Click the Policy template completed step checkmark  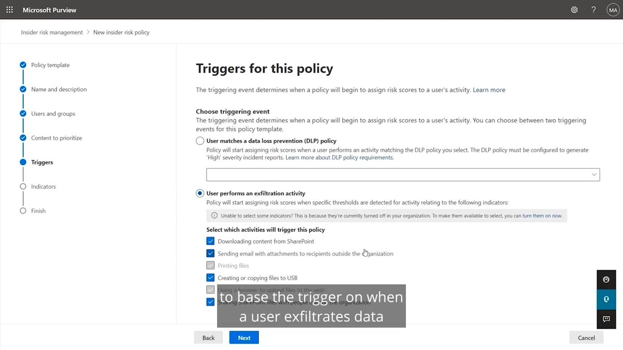coord(23,64)
